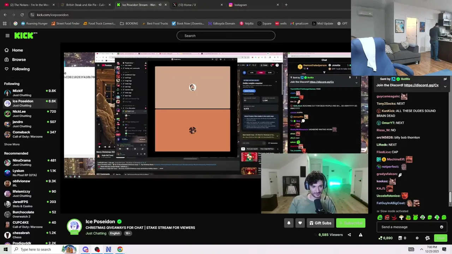Mute the Ice Poseidon tab audio icon

(x=160, y=5)
